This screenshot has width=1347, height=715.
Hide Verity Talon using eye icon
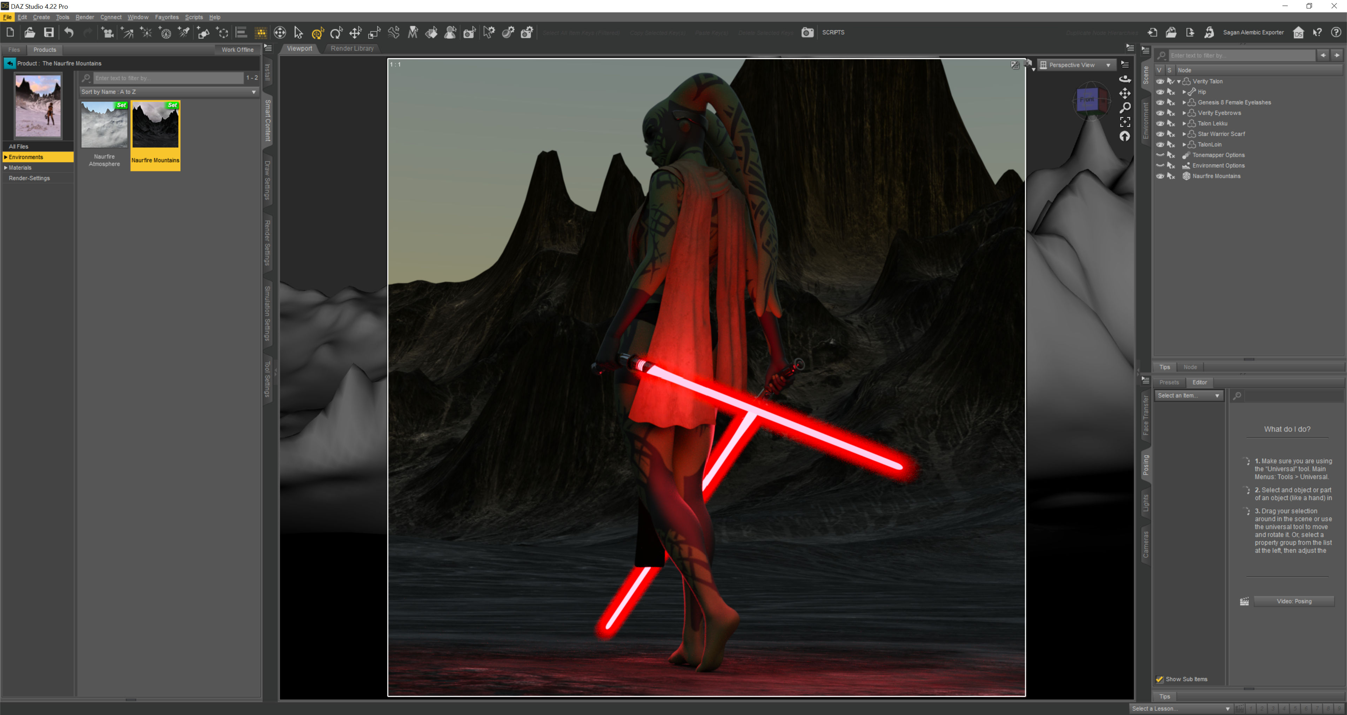coord(1160,82)
